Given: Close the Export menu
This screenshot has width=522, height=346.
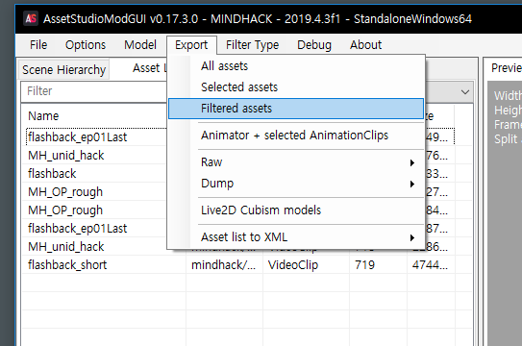Looking at the screenshot, I should [191, 45].
